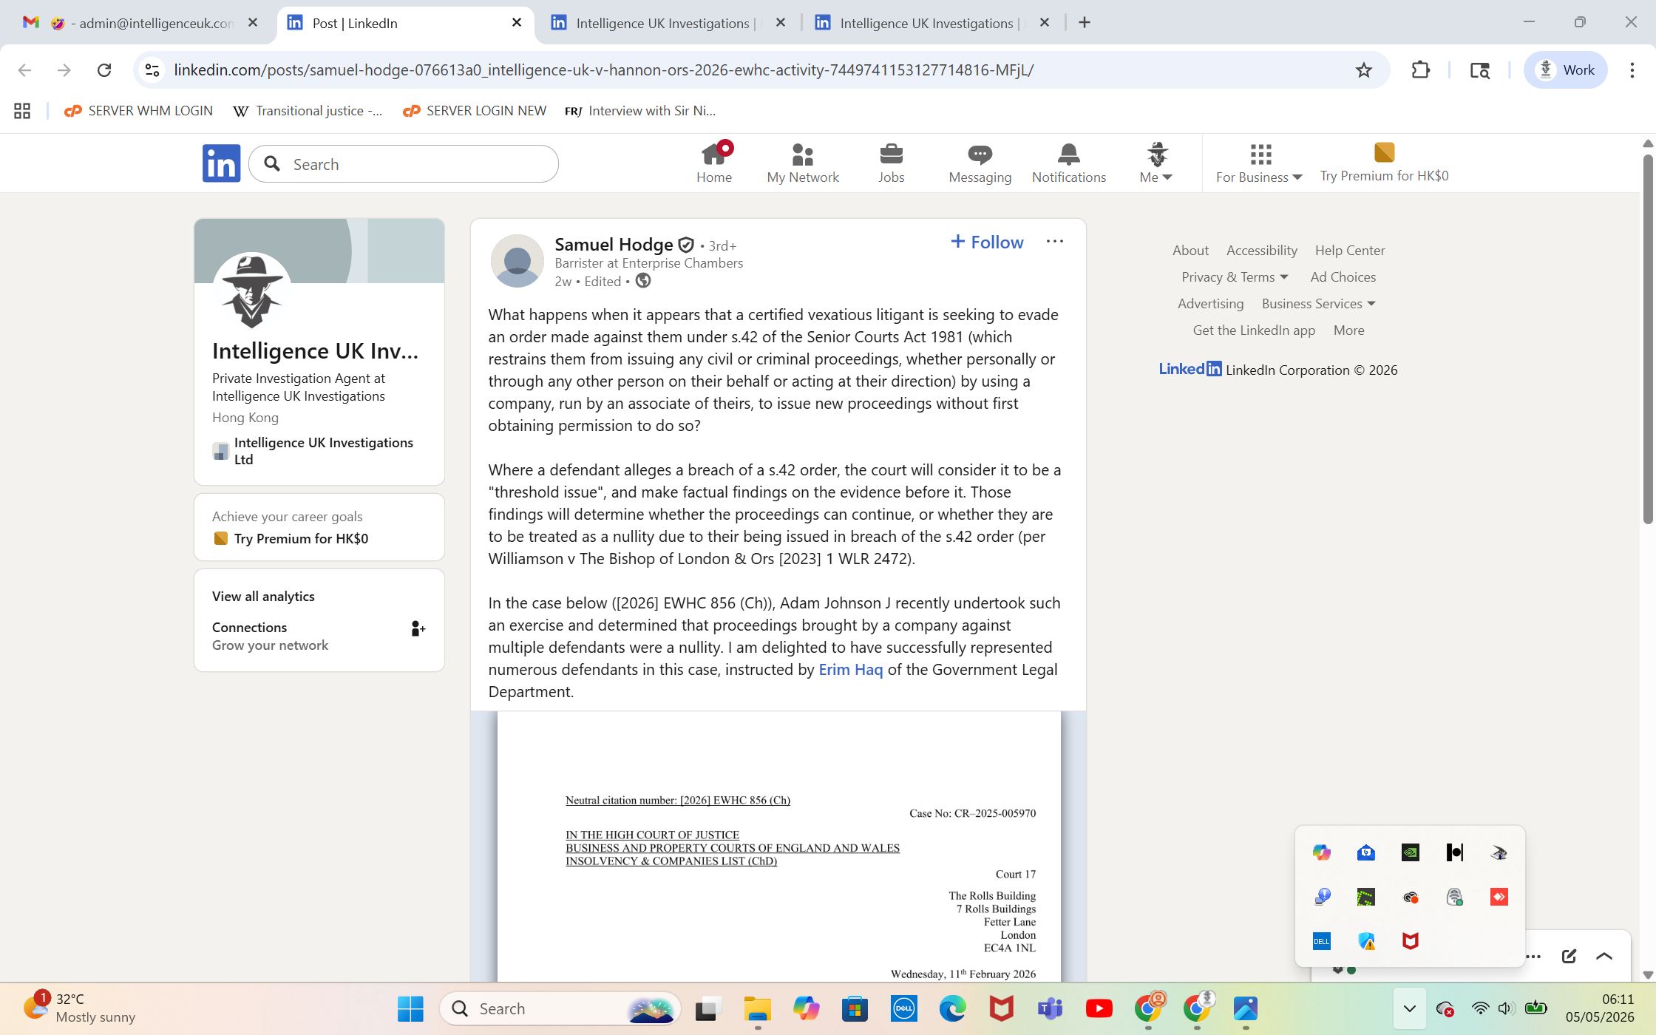The image size is (1656, 1035).
Task: Open the Messaging icon
Action: [980, 155]
